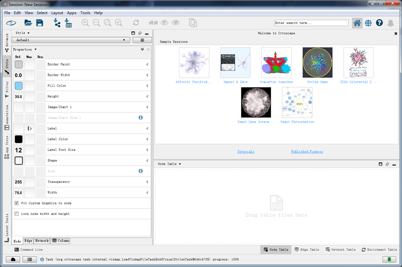Click the notifications bell icon

point(390,23)
